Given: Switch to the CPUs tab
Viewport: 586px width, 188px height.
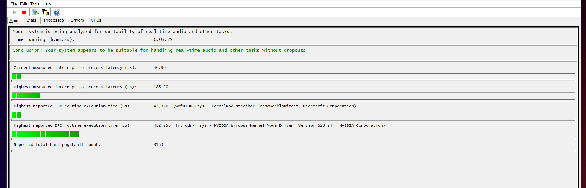Looking at the screenshot, I should pos(96,20).
